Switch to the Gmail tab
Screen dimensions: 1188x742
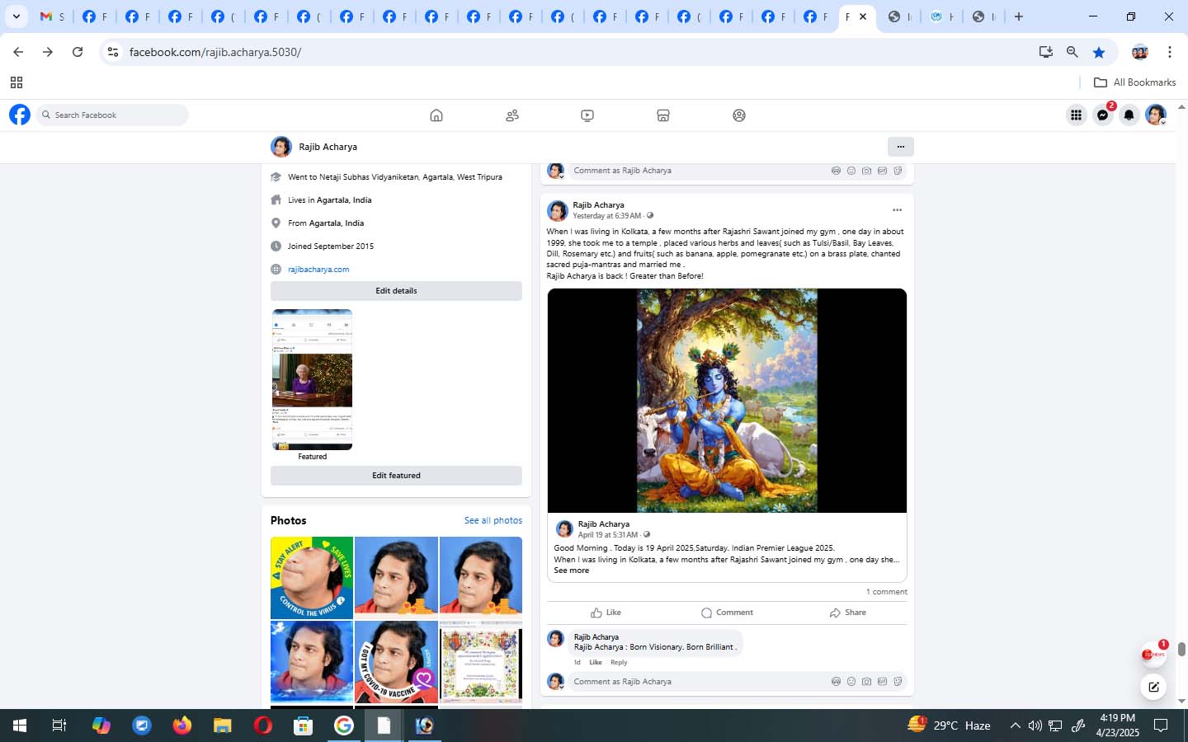(52, 16)
